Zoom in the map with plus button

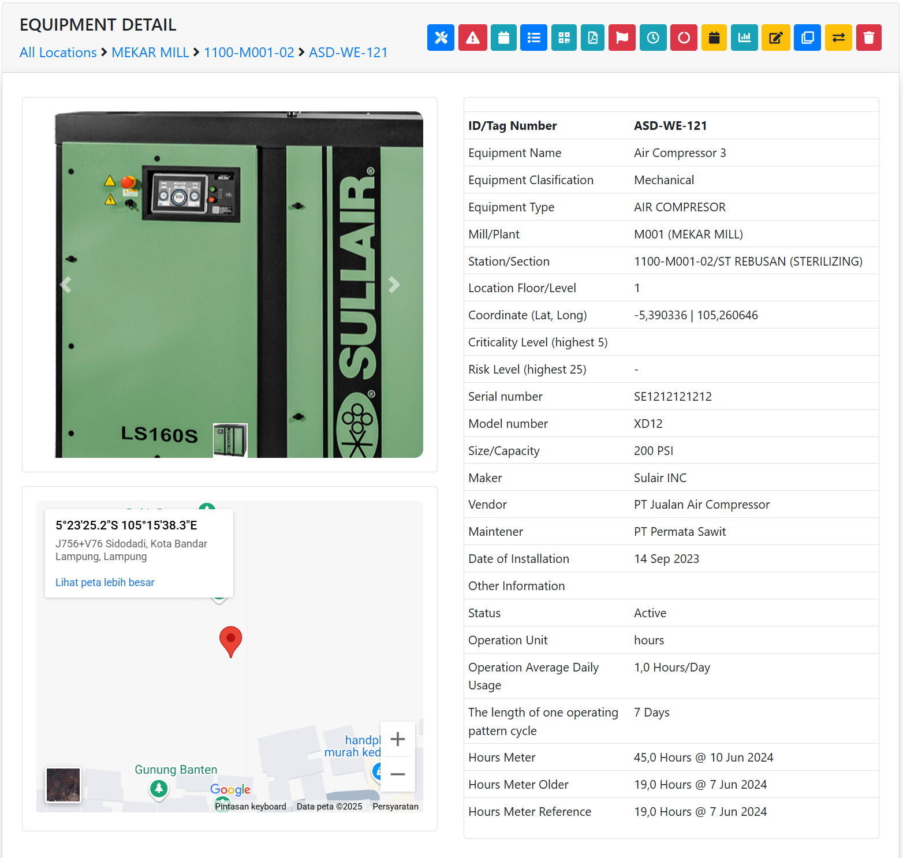[x=398, y=739]
